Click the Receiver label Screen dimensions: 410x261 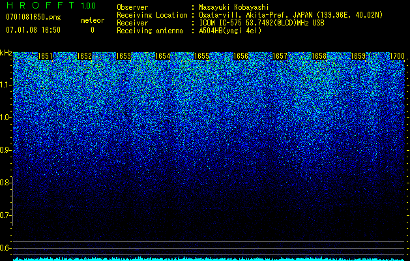[132, 23]
